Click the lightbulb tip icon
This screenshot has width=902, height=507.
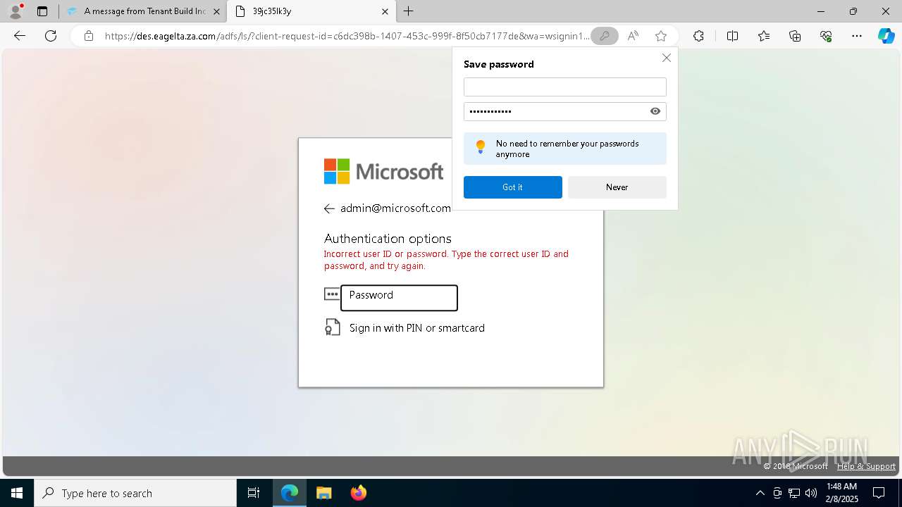[481, 146]
